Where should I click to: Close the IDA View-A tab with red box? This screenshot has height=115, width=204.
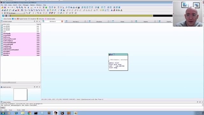62,21
